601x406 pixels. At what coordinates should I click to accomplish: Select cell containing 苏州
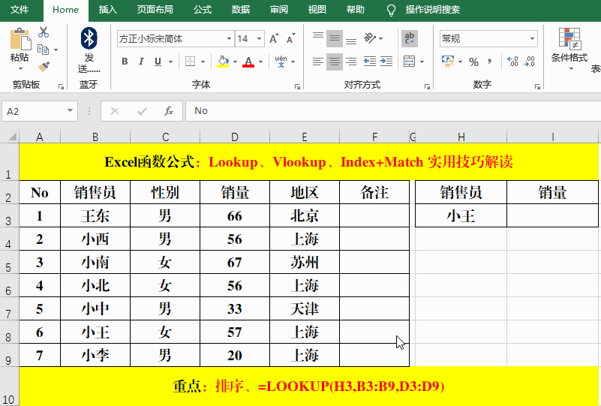pos(305,262)
